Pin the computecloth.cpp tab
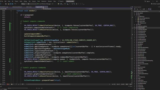The height and width of the screenshot is (90, 160). click(45, 7)
